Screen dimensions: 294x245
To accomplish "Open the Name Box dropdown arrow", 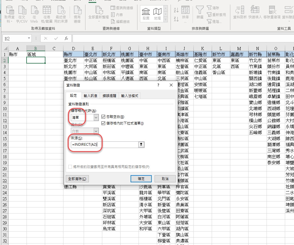I will click(29, 38).
